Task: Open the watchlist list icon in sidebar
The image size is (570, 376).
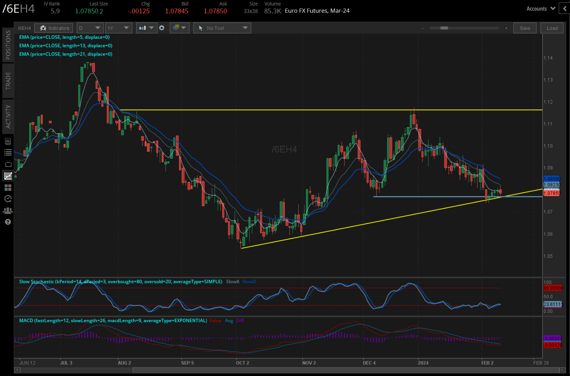Action: pyautogui.click(x=8, y=153)
